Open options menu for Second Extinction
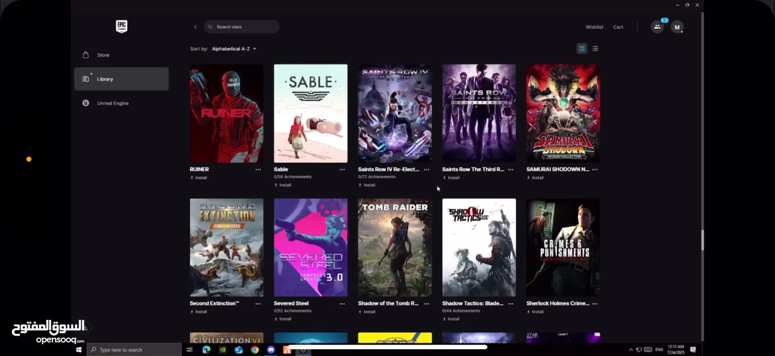This screenshot has width=775, height=356. click(258, 304)
